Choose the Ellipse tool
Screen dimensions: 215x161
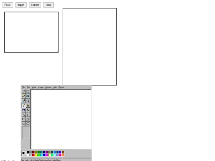tap(23, 124)
